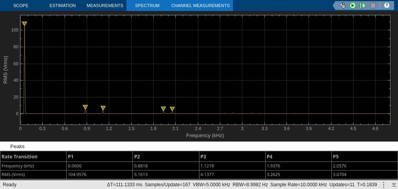The width and height of the screenshot is (398, 189).
Task: Click the peak marker near 1.12 kHz
Action: click(x=103, y=108)
